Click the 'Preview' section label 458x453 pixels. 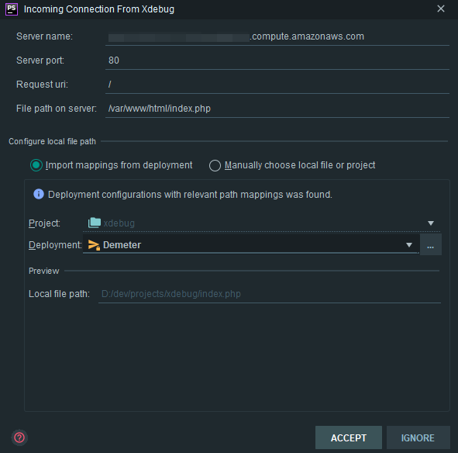click(44, 271)
